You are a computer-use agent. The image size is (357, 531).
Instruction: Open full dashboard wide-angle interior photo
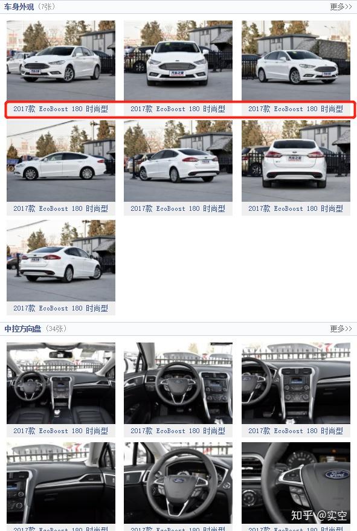(x=61, y=383)
